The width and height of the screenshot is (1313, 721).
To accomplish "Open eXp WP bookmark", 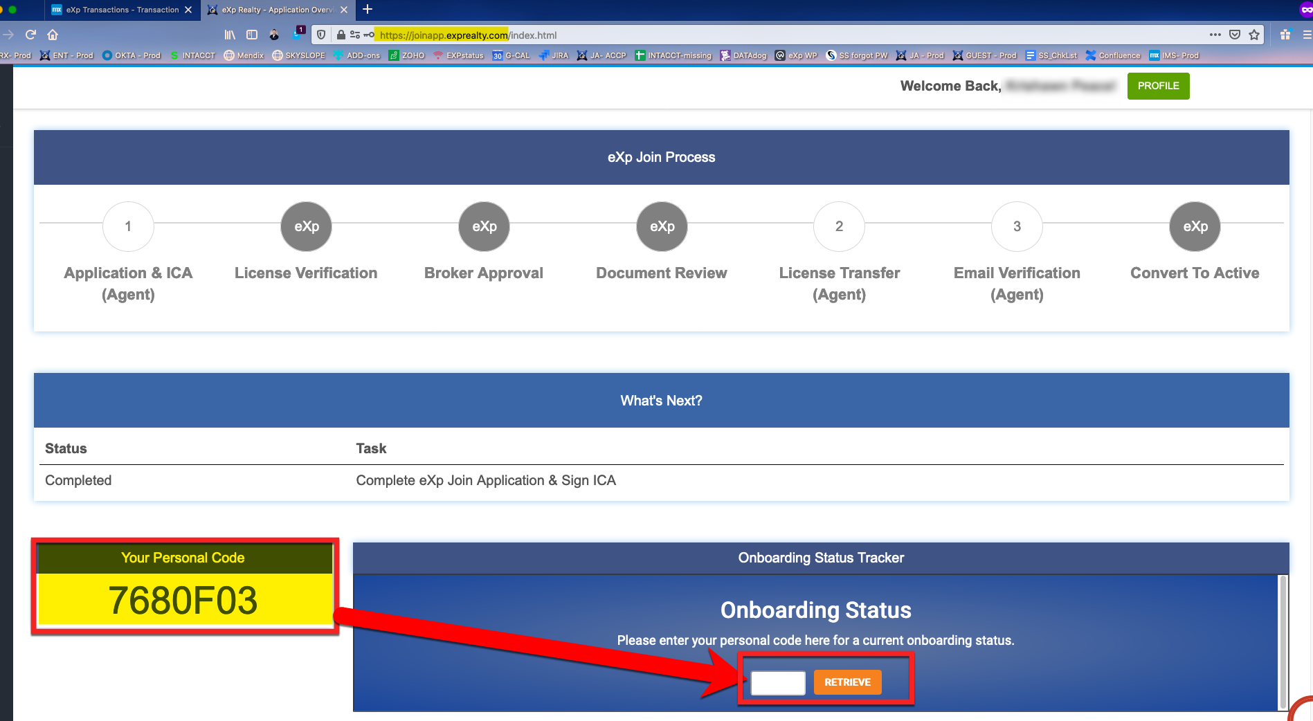I will [796, 55].
